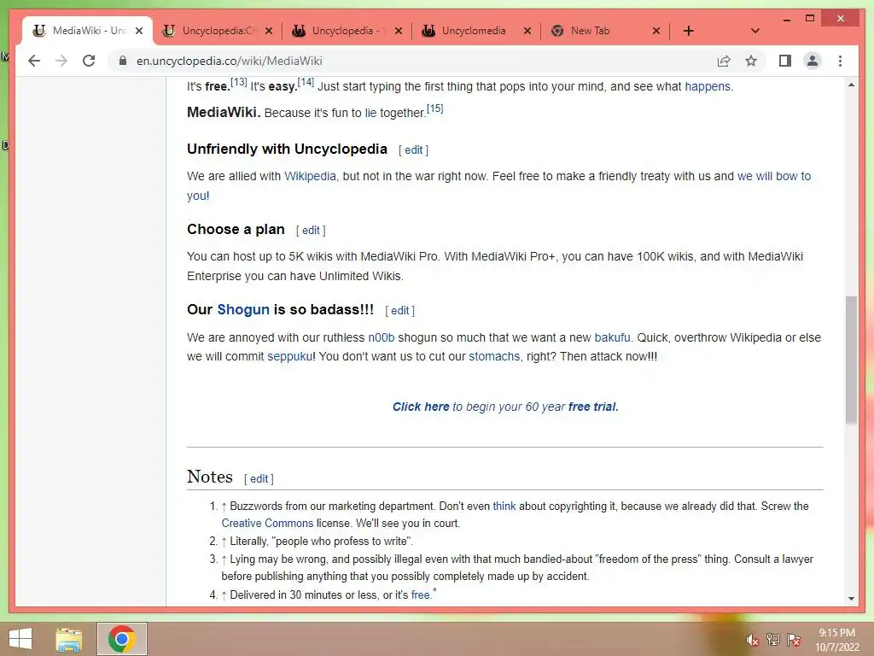Image resolution: width=874 pixels, height=656 pixels.
Task: Click the 'Click here' trial link
Action: [x=421, y=407]
